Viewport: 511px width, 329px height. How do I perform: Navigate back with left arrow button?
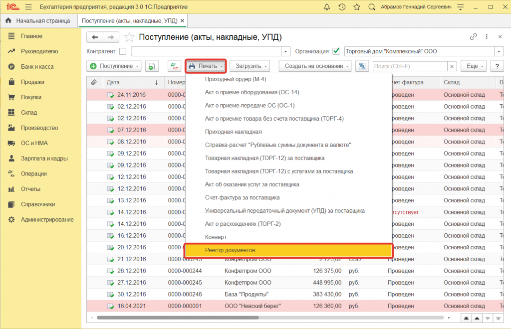click(x=95, y=37)
